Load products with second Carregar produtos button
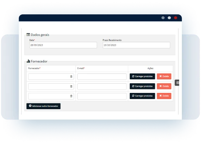 click(143, 86)
